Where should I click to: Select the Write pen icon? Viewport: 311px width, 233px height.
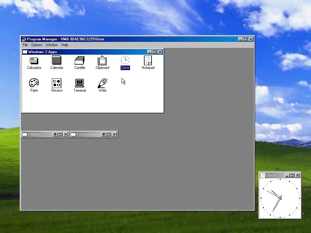(x=102, y=83)
